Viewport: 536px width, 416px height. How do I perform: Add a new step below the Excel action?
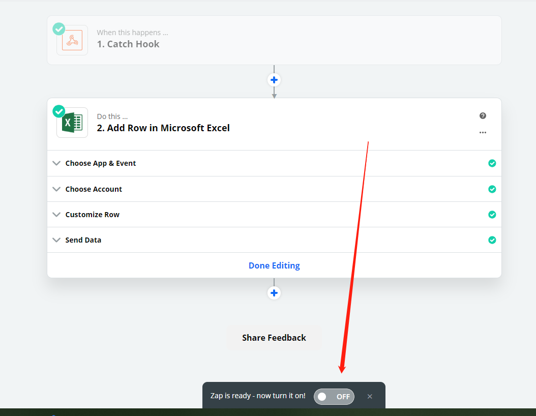pos(274,293)
